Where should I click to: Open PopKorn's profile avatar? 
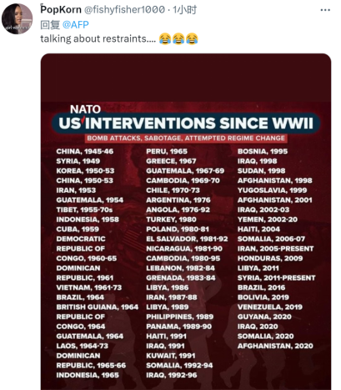(x=18, y=19)
